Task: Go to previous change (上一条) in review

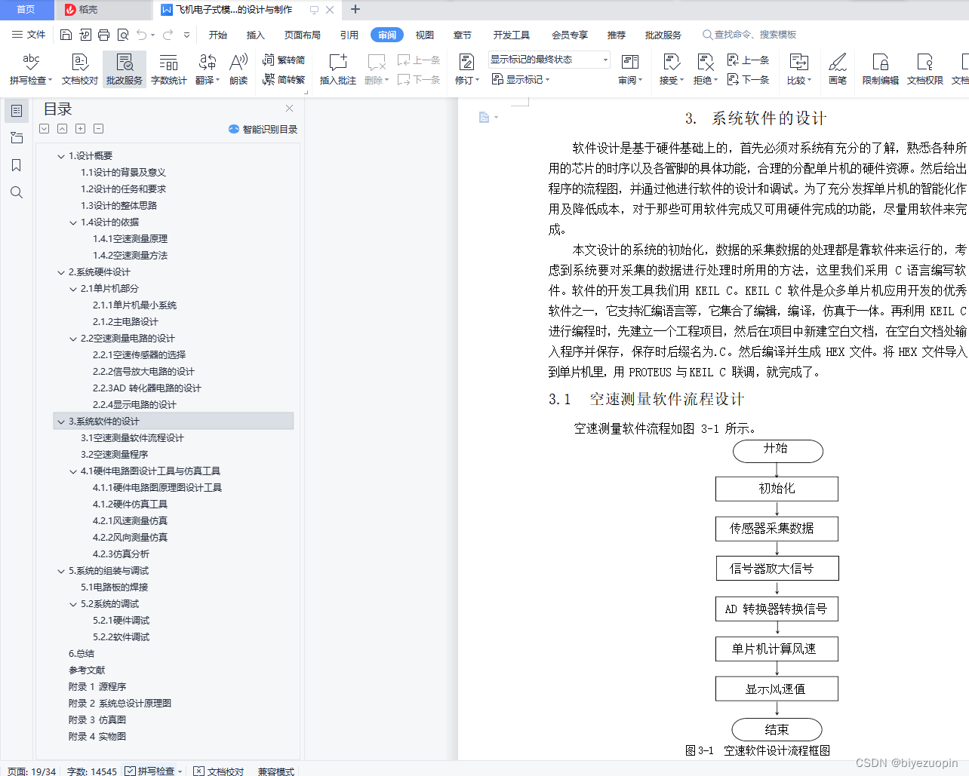Action: 748,60
